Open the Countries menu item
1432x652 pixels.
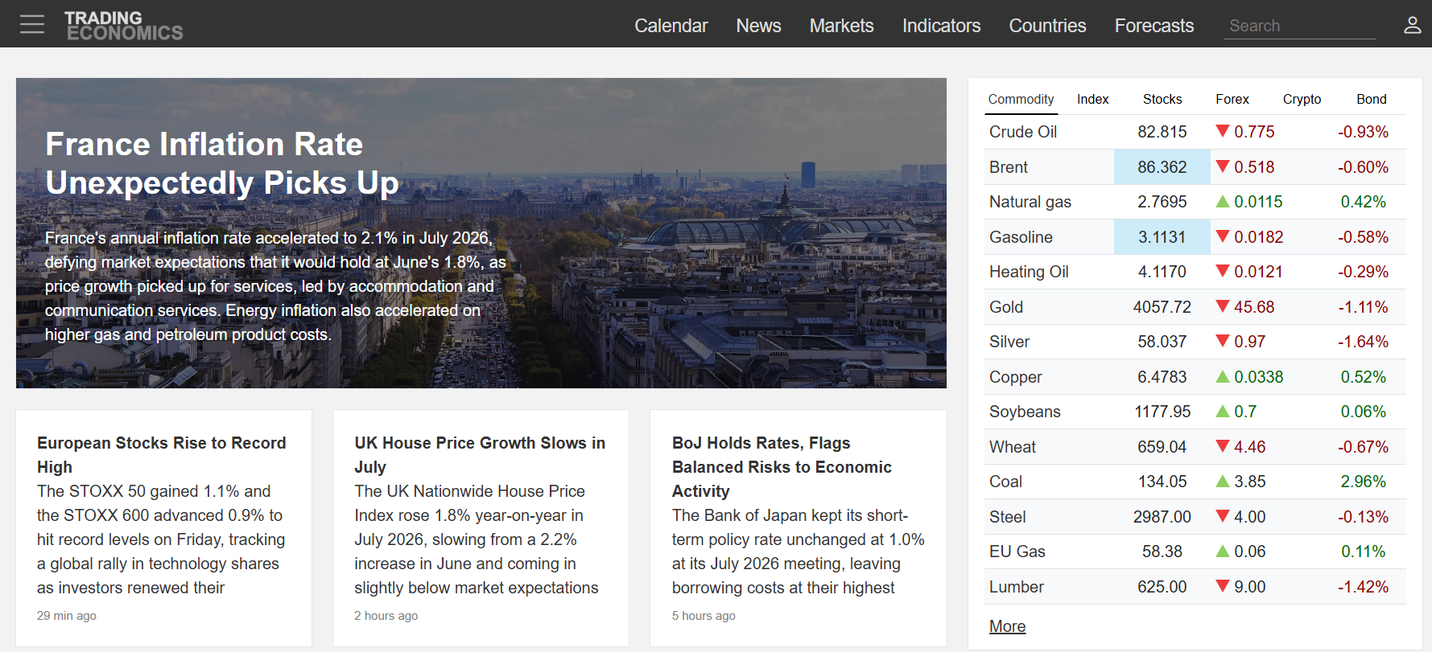tap(1047, 26)
